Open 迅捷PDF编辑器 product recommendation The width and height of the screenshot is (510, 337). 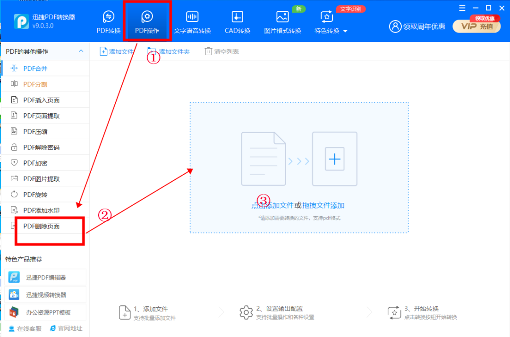[x=45, y=277]
